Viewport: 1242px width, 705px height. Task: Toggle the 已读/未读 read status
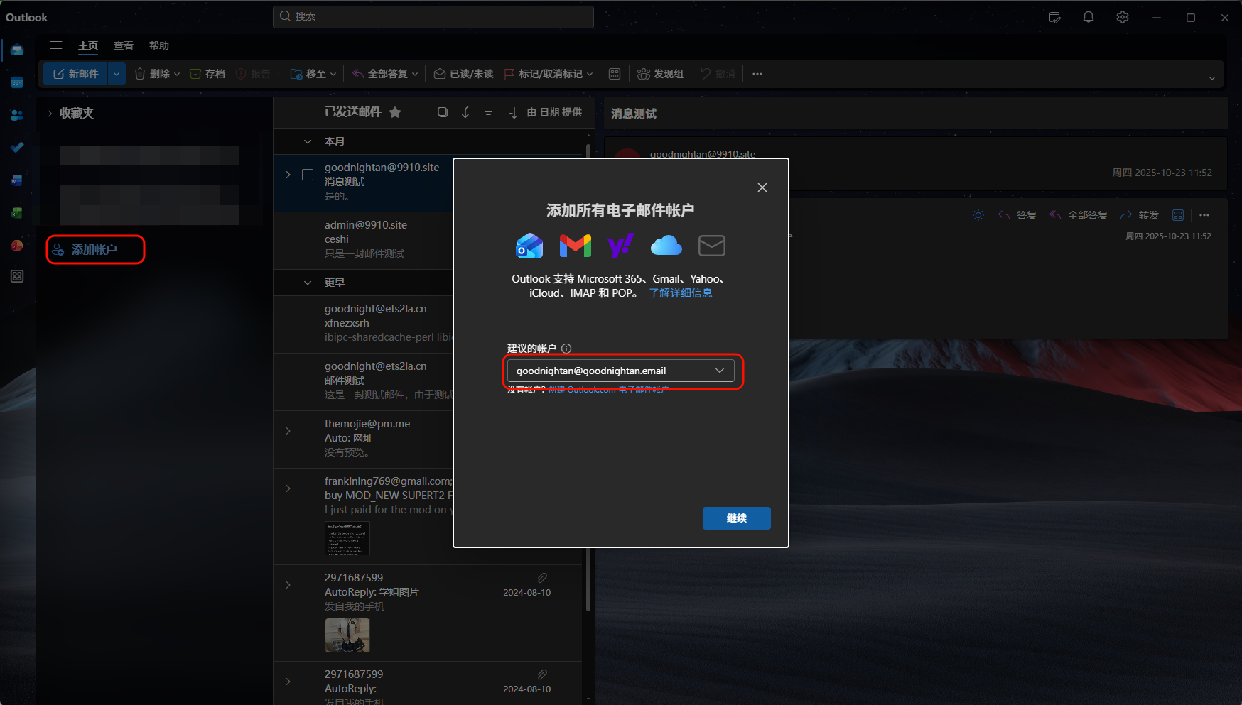tap(464, 74)
